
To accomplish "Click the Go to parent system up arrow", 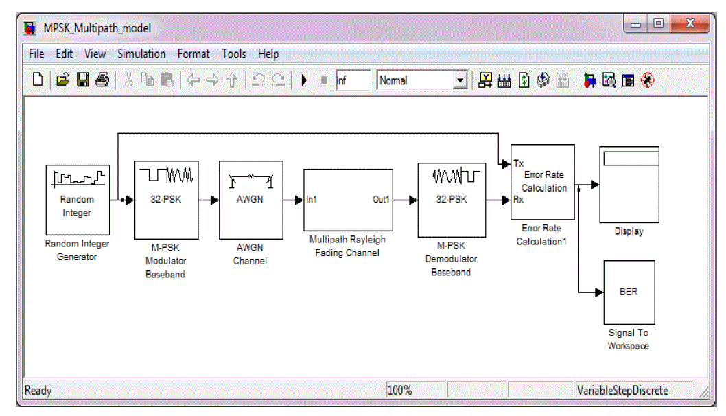I will (232, 81).
